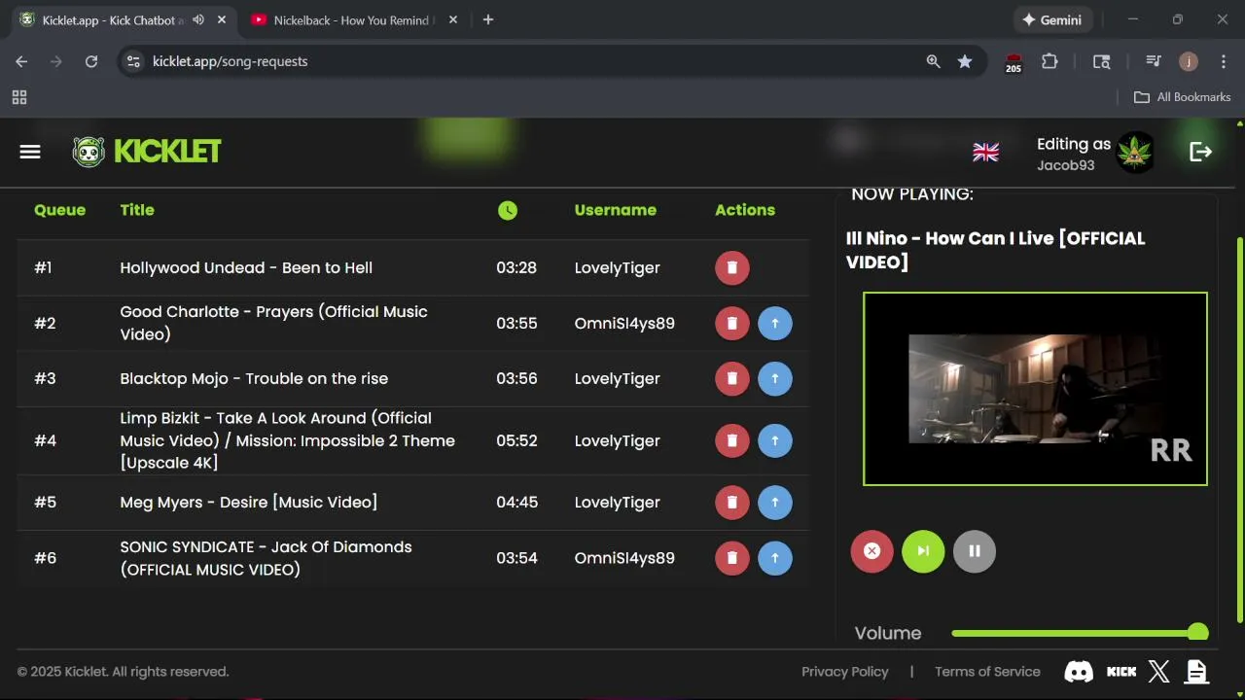
Task: Close the Kicklet.app tab
Action: 222,19
